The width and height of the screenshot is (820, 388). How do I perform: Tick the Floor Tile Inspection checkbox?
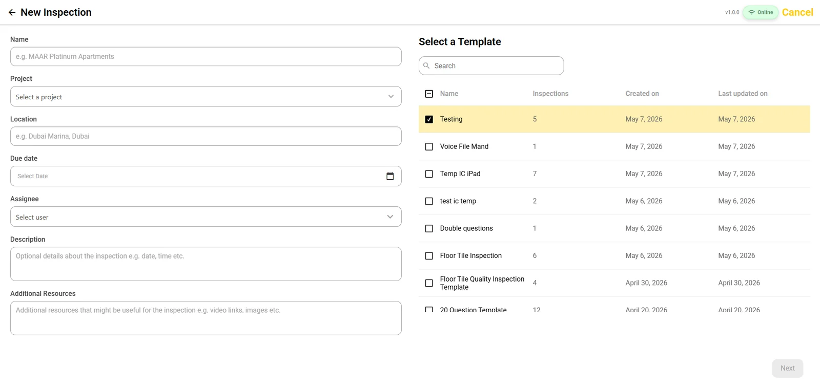(429, 256)
